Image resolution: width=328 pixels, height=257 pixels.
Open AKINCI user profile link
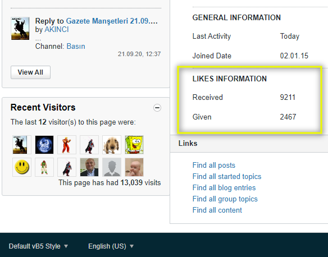(57, 30)
